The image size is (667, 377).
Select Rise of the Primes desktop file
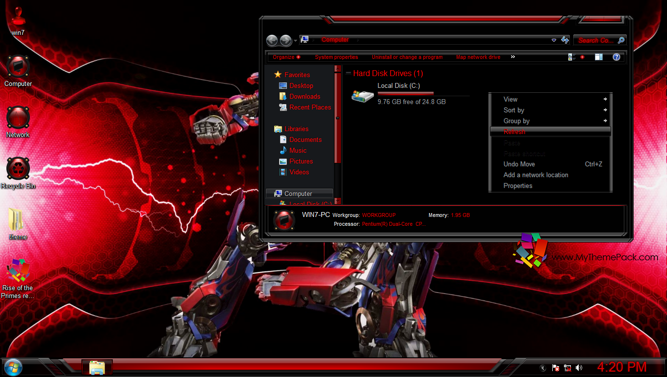[18, 279]
